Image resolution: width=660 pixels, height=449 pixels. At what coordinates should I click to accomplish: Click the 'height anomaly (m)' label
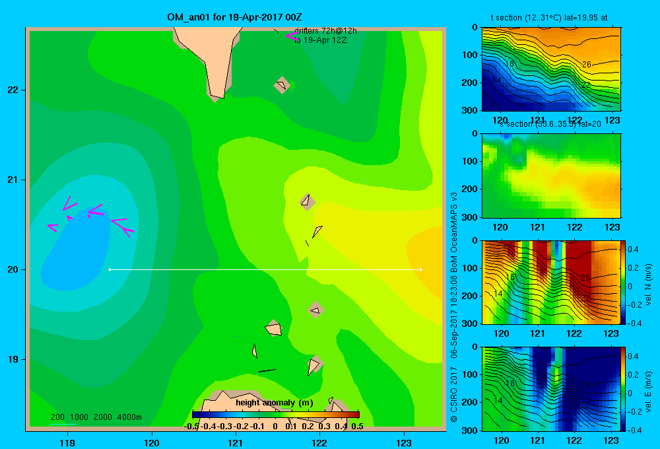(275, 403)
